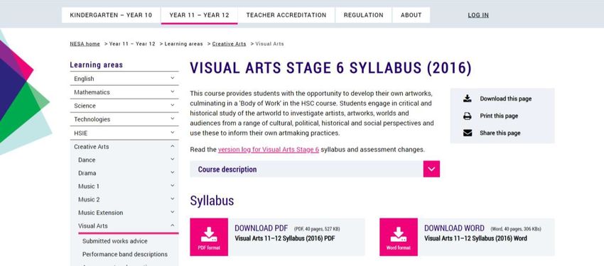The height and width of the screenshot is (266, 604).
Task: Collapse the Visual Arts submenu chevron
Action: 172,226
